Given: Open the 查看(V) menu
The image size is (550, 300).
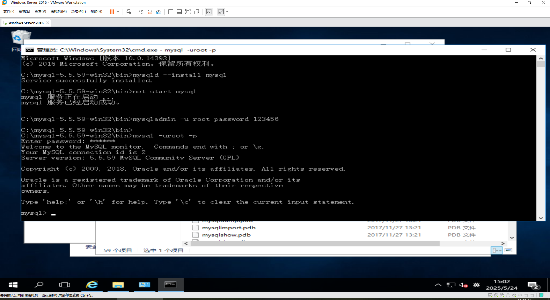Looking at the screenshot, I should pos(40,11).
